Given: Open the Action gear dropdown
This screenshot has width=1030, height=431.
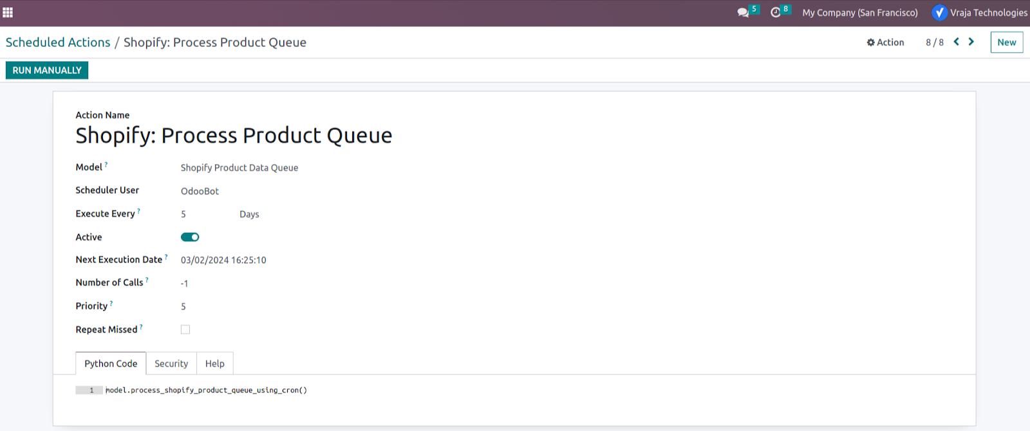Looking at the screenshot, I should point(885,42).
